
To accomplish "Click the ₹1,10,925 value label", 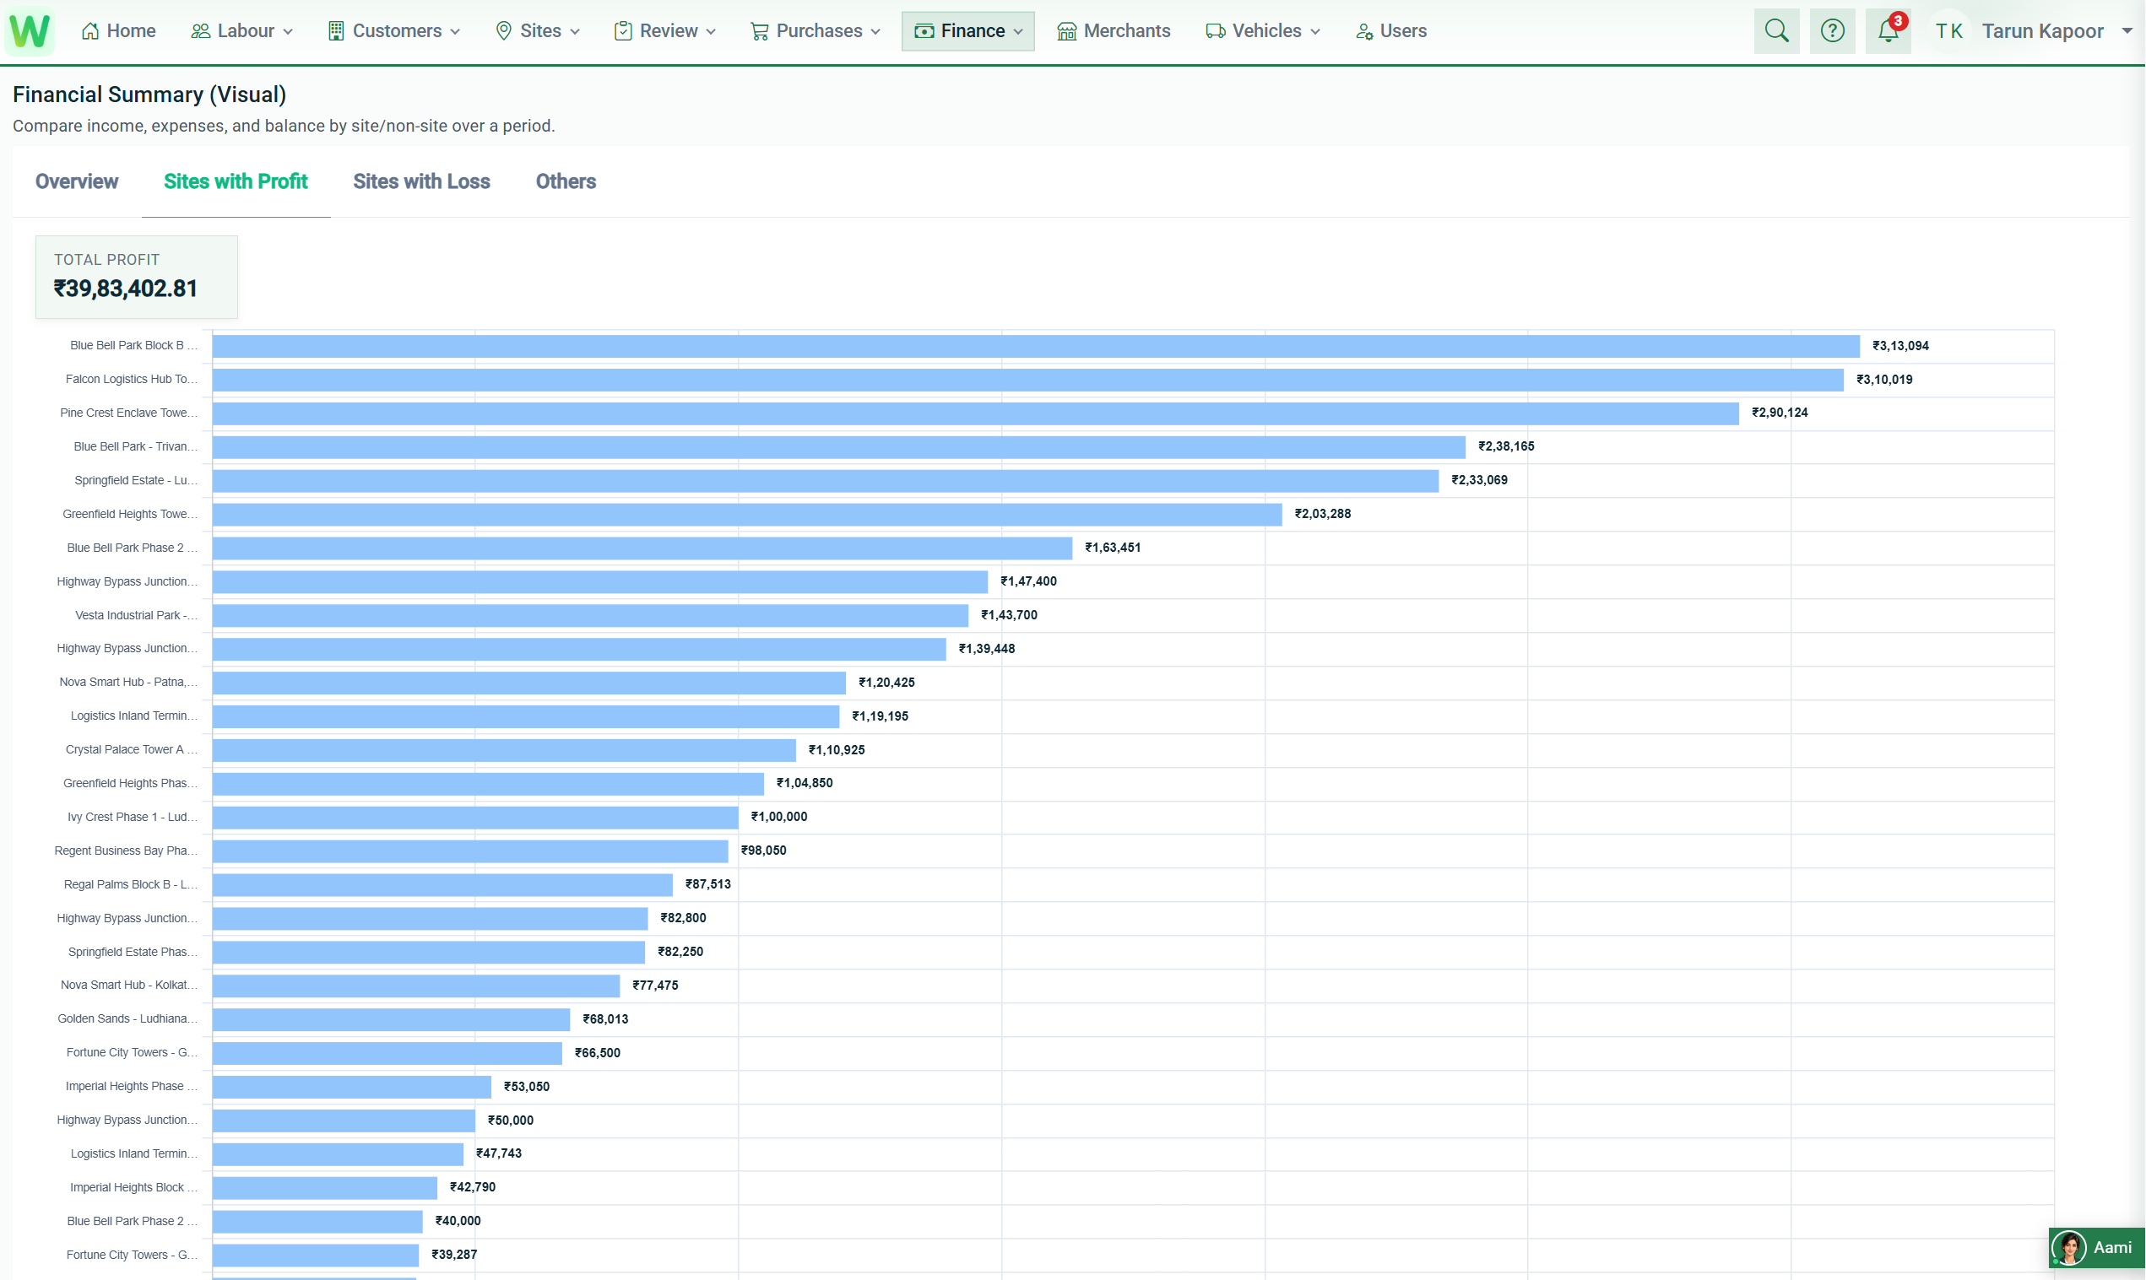I will (x=837, y=750).
